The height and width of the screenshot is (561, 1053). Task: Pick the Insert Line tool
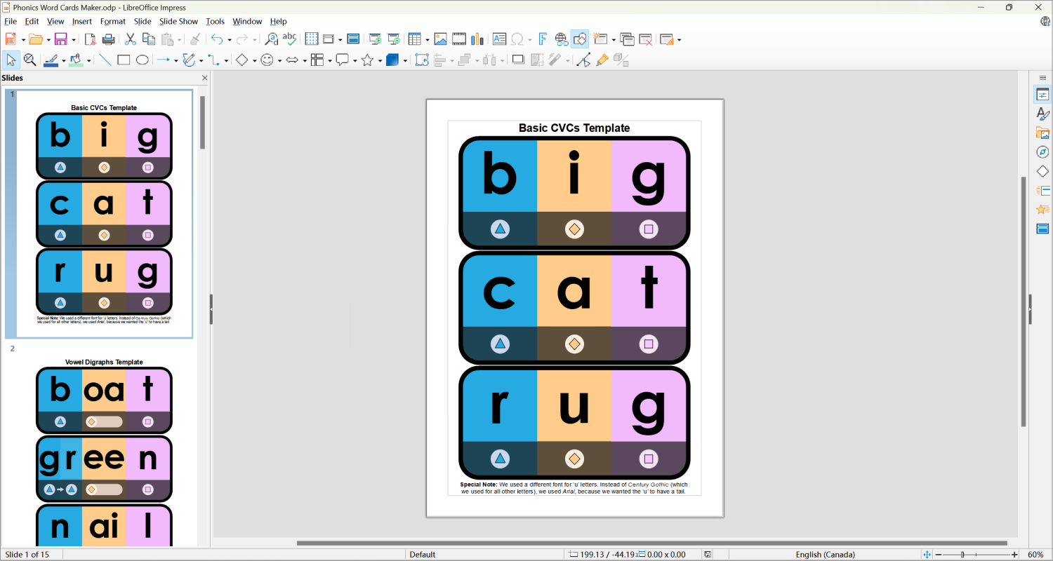point(105,60)
